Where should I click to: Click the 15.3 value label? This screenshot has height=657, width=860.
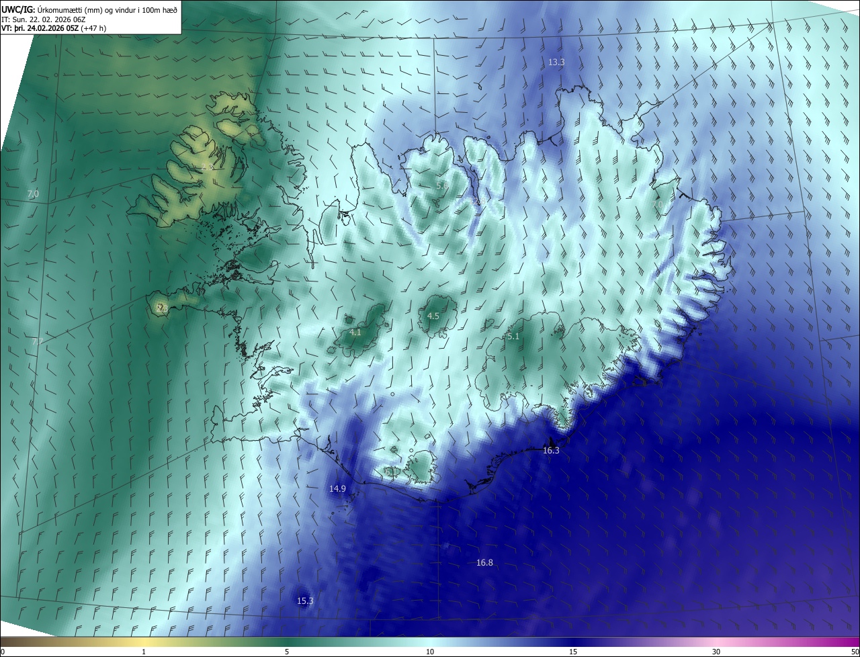tap(305, 601)
